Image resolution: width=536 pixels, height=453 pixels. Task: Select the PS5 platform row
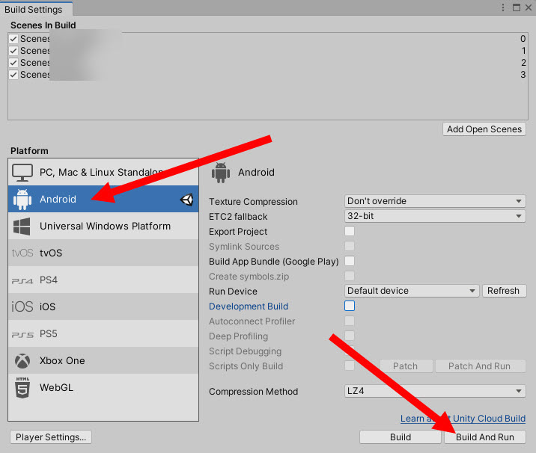(103, 333)
